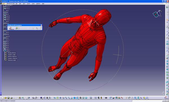Select the Formula f(x) tool

33,98
